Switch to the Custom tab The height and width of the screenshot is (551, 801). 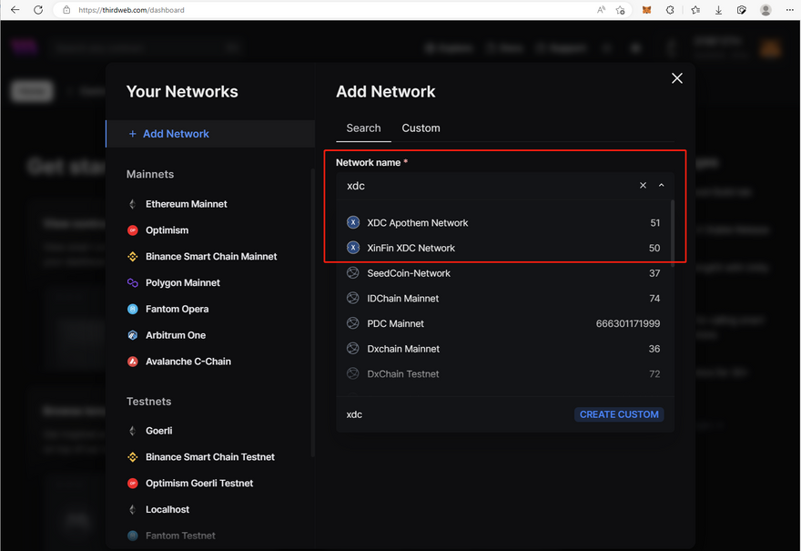click(x=421, y=128)
